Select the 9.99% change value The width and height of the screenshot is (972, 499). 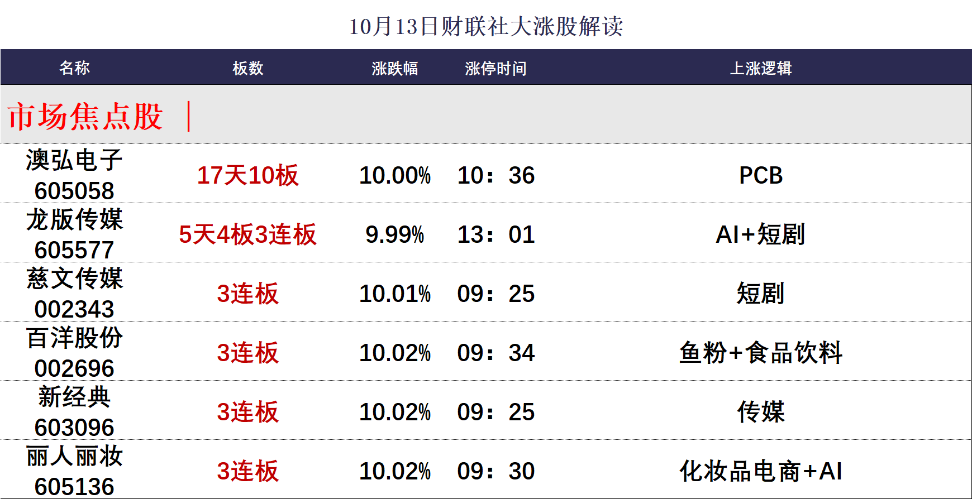click(395, 234)
